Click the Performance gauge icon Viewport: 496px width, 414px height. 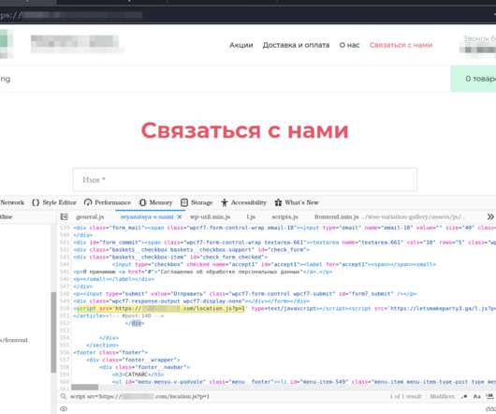coord(88,202)
